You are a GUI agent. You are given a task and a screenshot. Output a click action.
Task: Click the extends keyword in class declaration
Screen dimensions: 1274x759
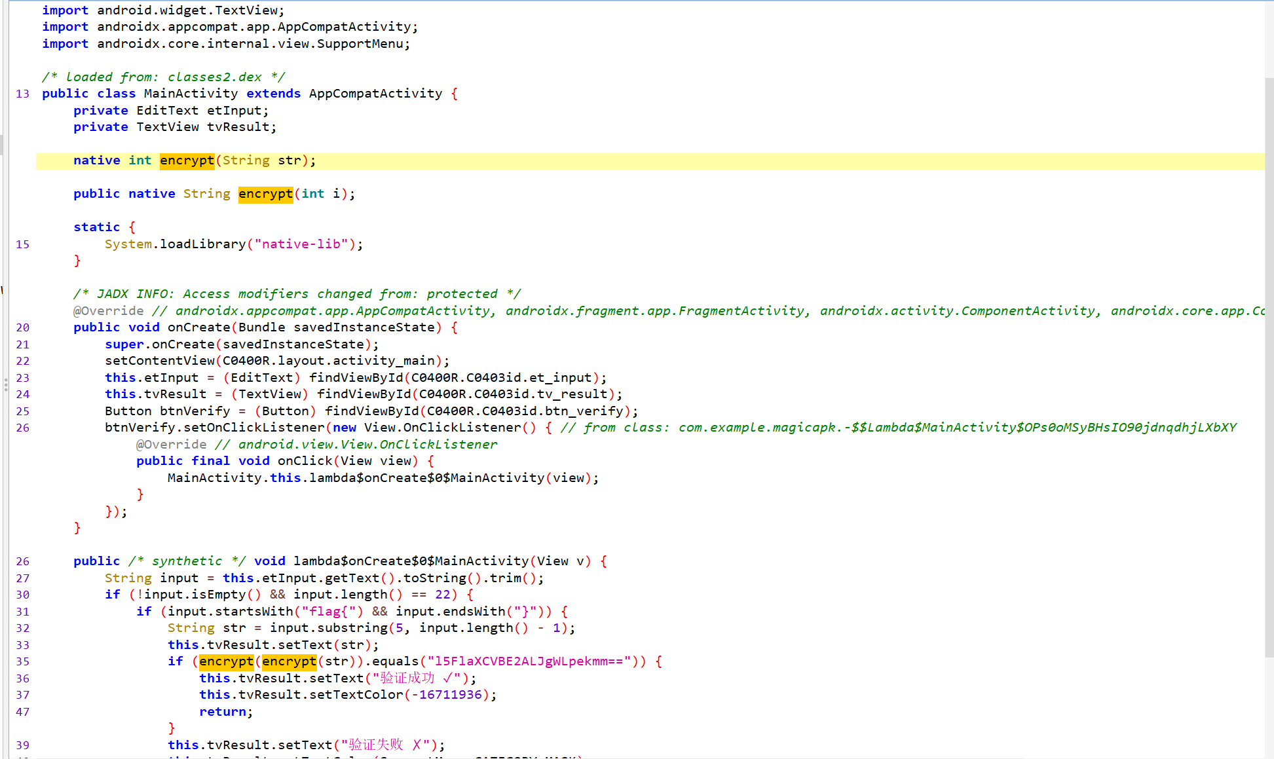click(274, 94)
